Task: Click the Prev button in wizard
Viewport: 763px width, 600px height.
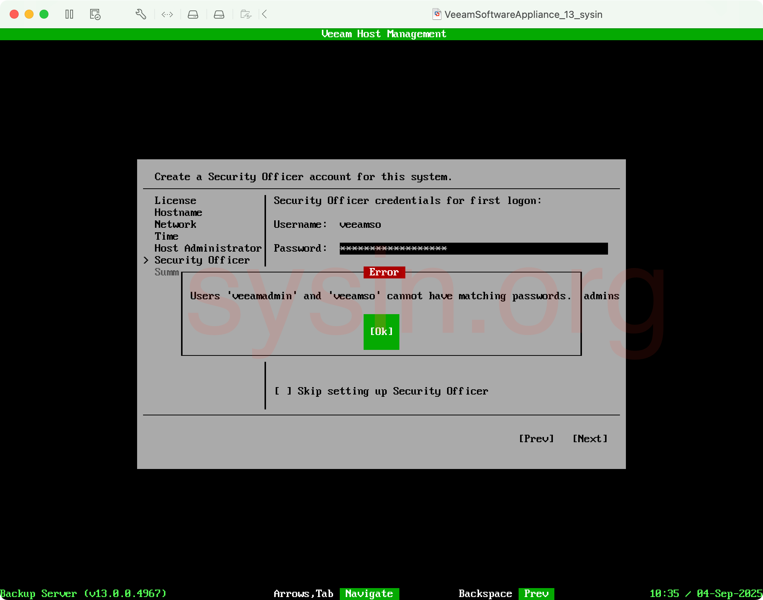Action: point(536,438)
